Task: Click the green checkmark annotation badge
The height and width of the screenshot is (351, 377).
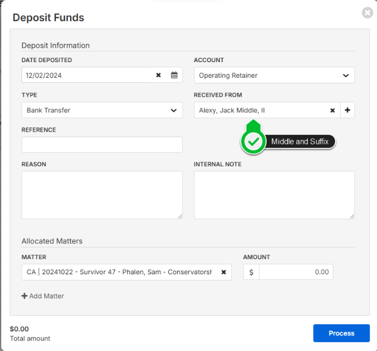Action: [253, 142]
